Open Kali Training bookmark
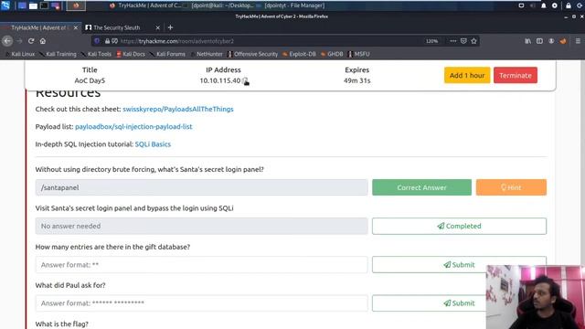This screenshot has height=329, width=585. 58,54
